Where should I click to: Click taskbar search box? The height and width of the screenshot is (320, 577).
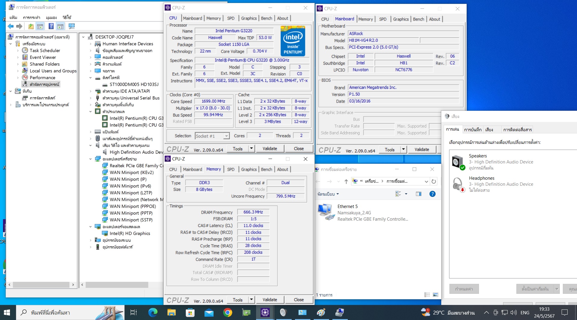click(x=70, y=312)
